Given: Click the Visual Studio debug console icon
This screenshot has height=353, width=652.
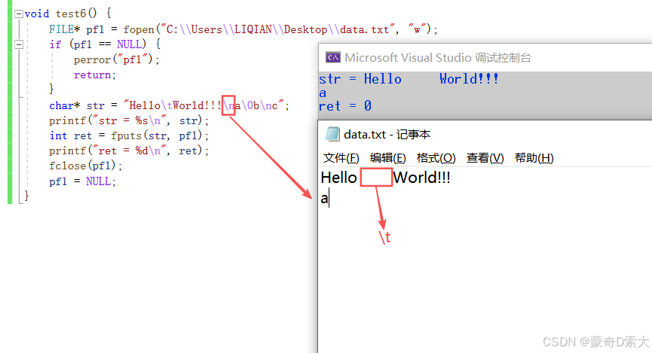Looking at the screenshot, I should click(332, 57).
